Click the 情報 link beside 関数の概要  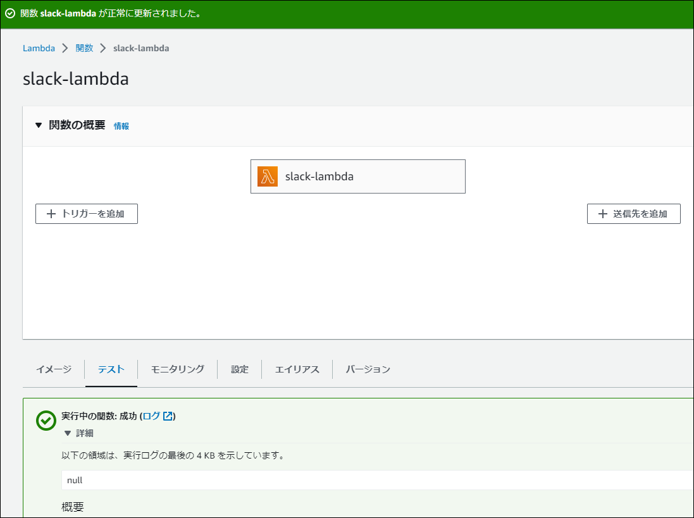point(121,126)
